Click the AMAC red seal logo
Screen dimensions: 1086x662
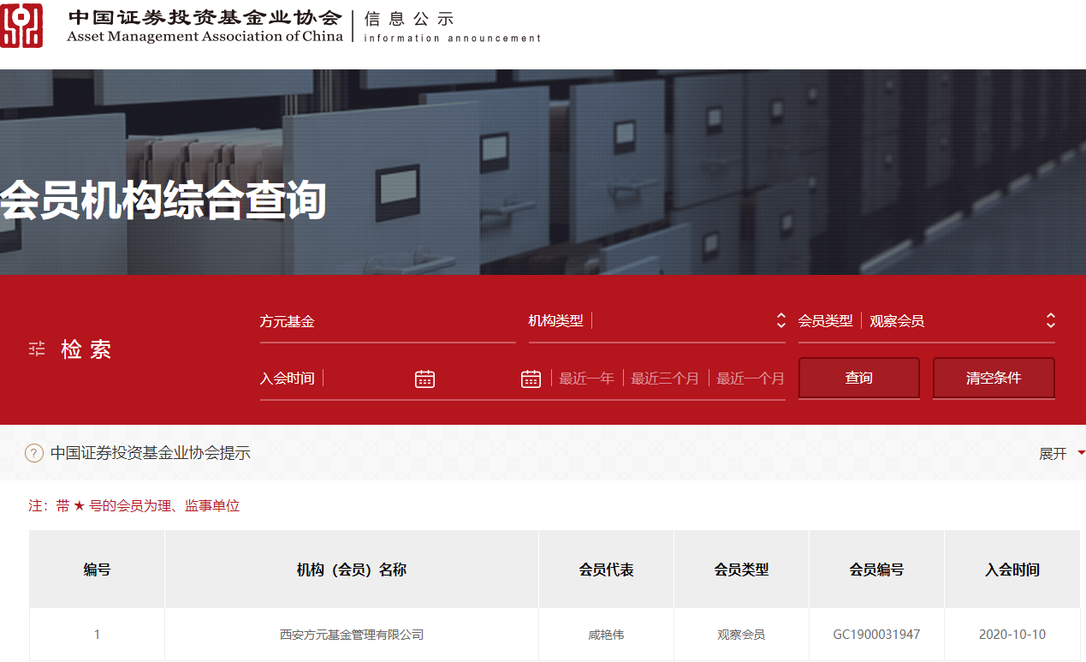21,24
